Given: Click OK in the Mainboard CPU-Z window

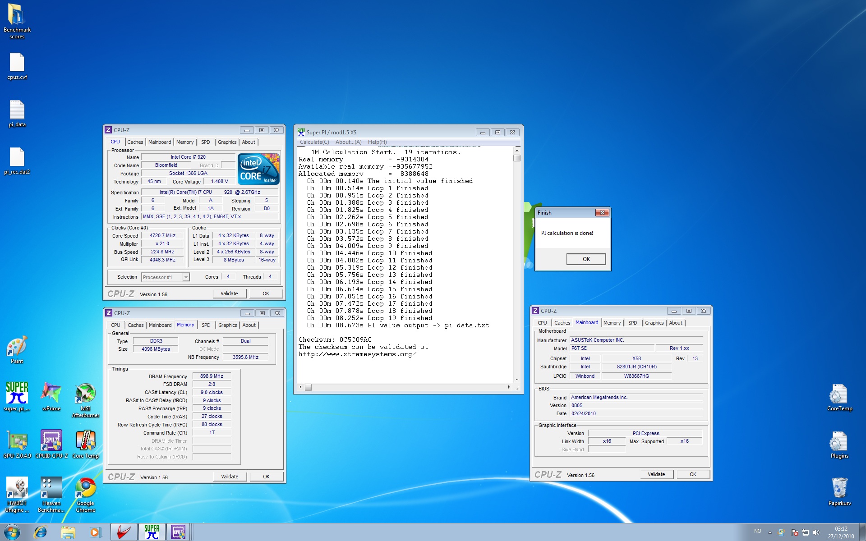Looking at the screenshot, I should point(693,474).
